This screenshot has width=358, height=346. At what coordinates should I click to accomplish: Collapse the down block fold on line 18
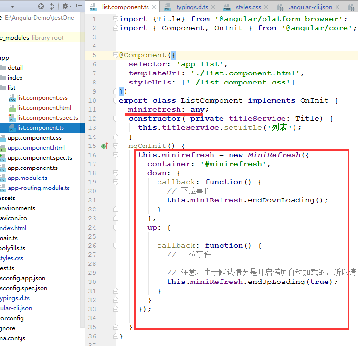click(x=116, y=173)
